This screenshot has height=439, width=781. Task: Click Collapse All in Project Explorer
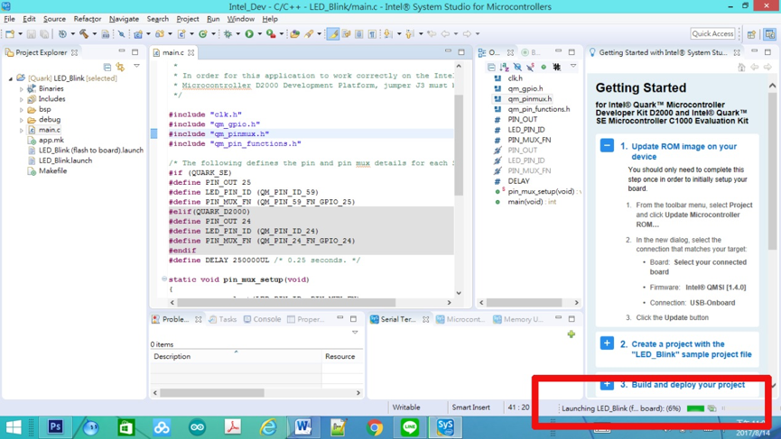(x=107, y=67)
